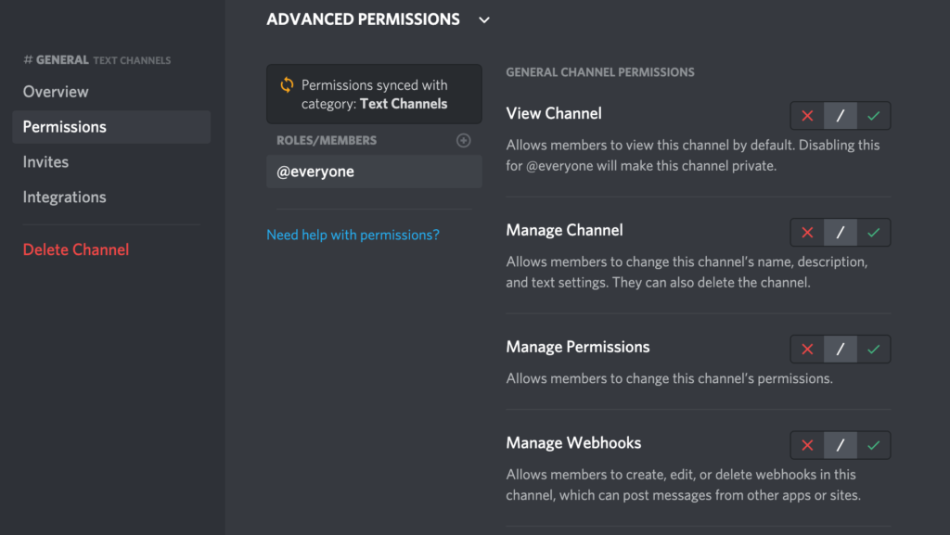
Task: Set Manage Webhooks to neutral slash
Action: (841, 446)
